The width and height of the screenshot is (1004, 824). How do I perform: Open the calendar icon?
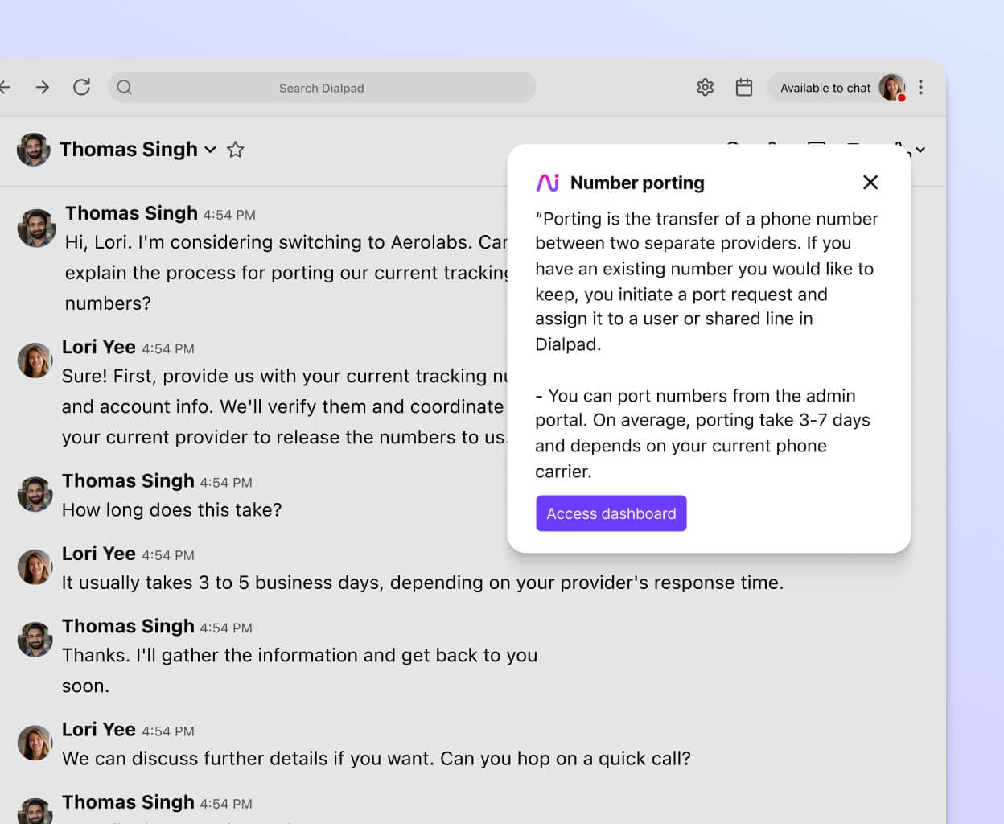(x=744, y=88)
